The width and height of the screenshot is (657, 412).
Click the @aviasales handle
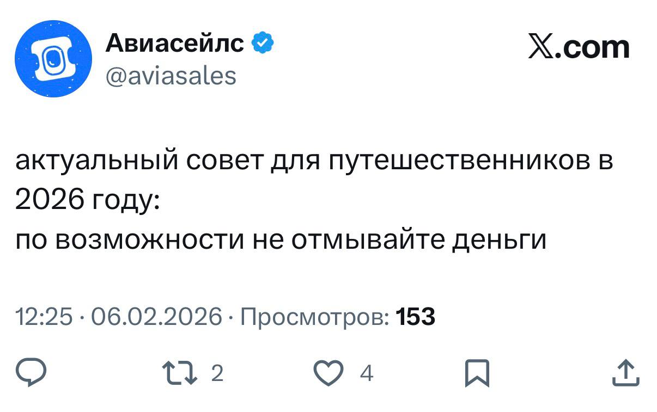(x=171, y=75)
